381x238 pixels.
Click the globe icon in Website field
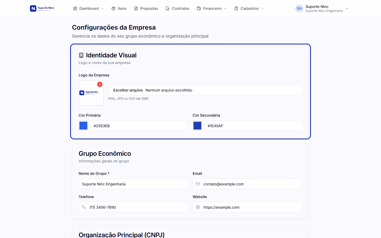point(198,207)
